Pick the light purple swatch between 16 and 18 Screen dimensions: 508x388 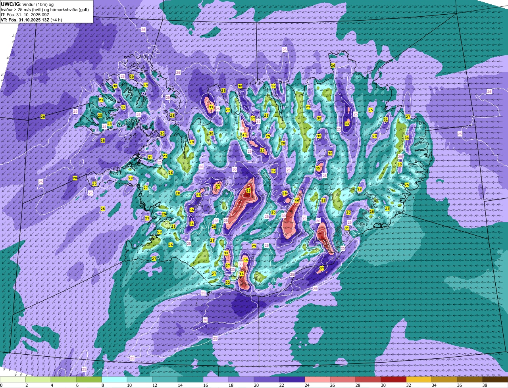click(216, 379)
